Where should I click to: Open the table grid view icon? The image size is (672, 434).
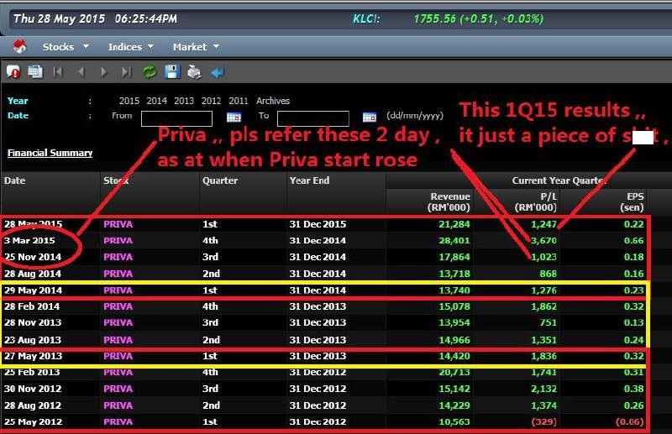[35, 72]
